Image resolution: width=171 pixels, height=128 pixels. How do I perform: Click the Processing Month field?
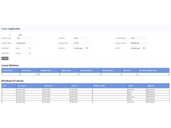coord(138,38)
